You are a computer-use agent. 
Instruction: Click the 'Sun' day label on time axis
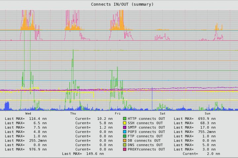tap(208, 114)
